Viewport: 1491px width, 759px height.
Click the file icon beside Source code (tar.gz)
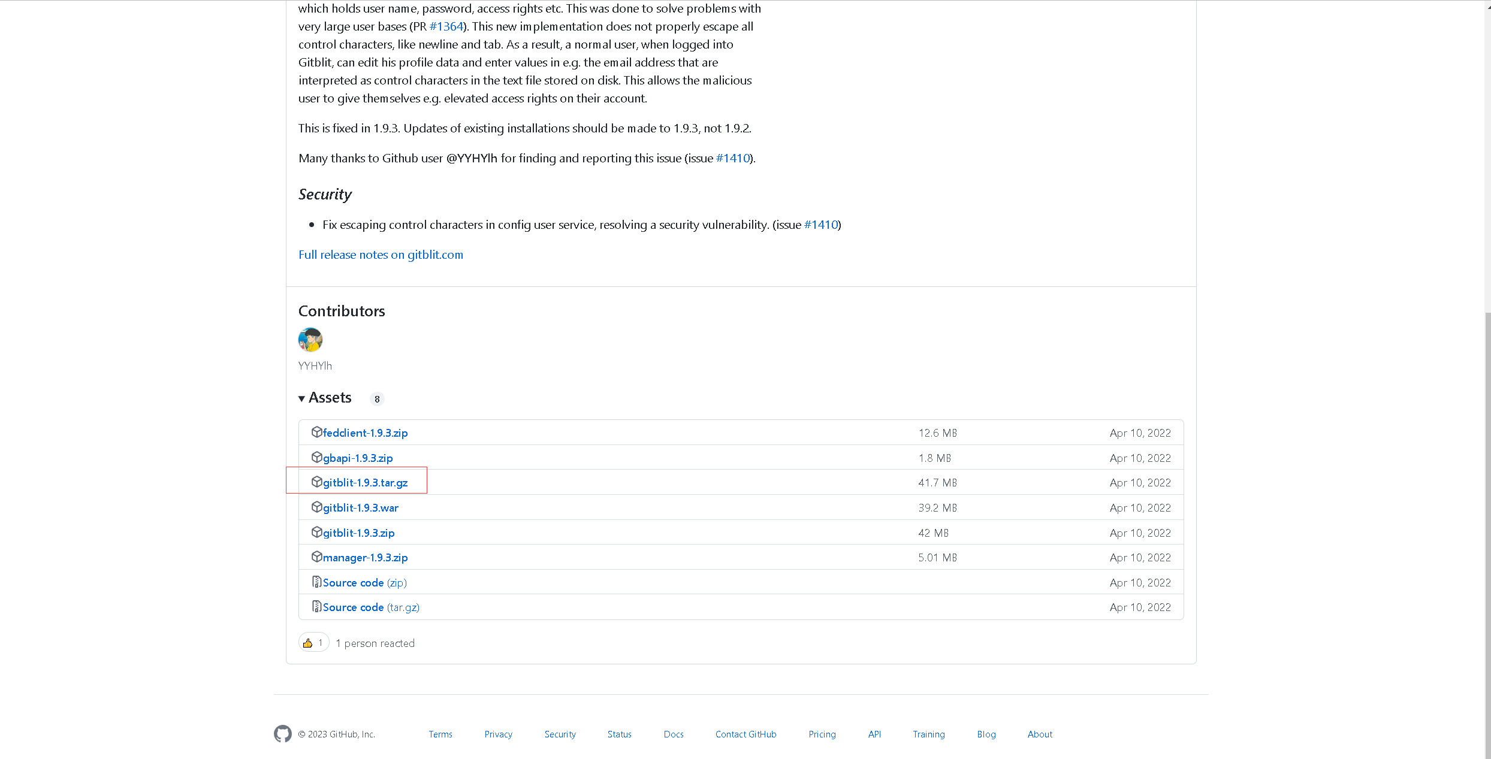(316, 606)
